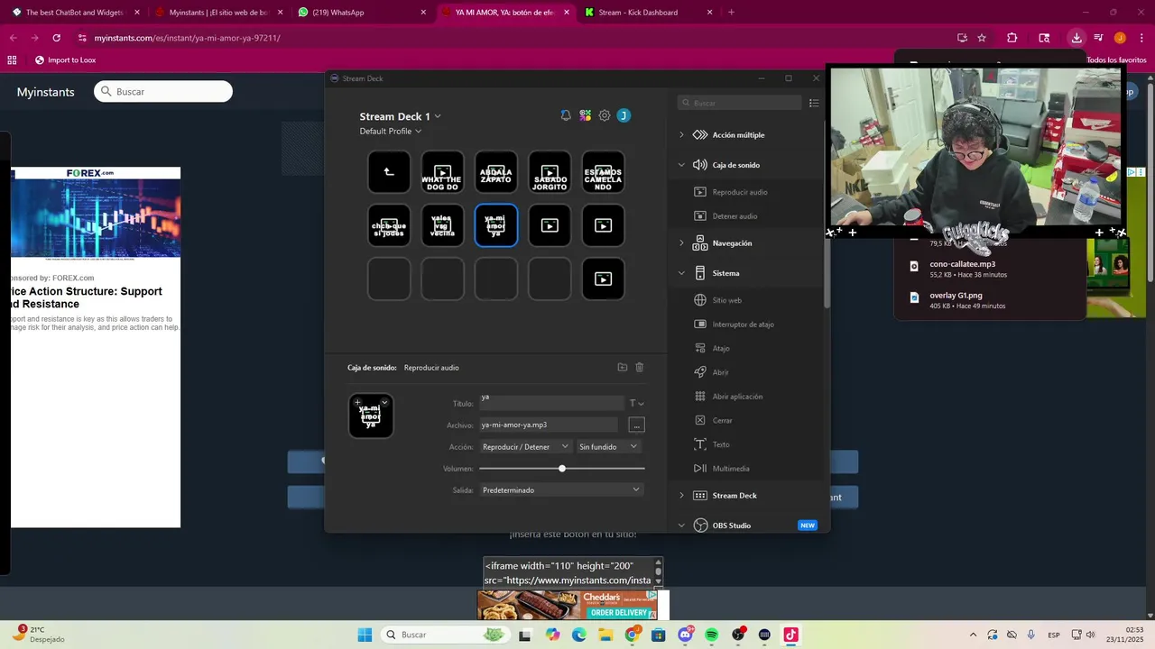This screenshot has width=1155, height=649.
Task: Select the highlighted 'ya mi amor ya' key
Action: [496, 225]
